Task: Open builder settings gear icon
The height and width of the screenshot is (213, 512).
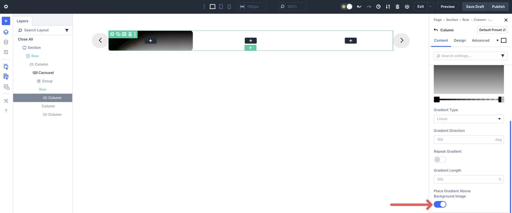Action: point(6,7)
